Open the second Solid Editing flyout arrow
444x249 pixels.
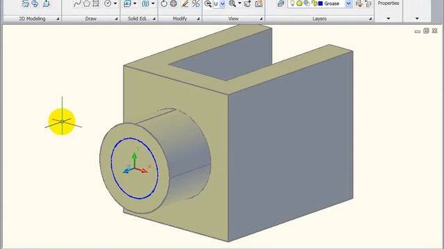(x=153, y=3)
